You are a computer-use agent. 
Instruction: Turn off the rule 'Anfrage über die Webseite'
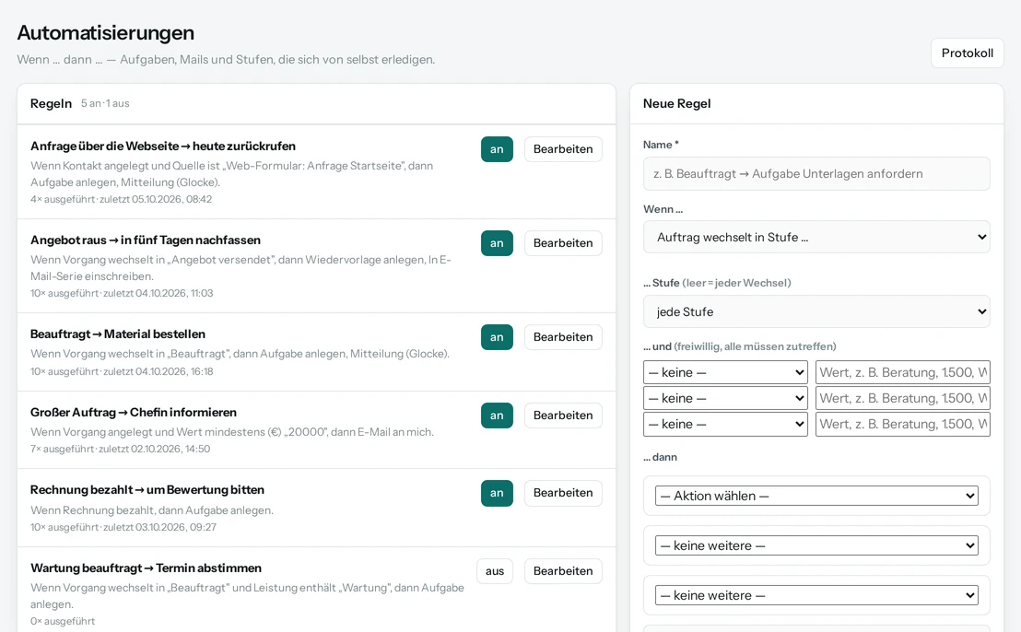(x=497, y=149)
